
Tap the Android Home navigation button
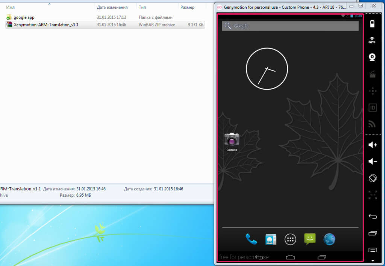(x=290, y=257)
